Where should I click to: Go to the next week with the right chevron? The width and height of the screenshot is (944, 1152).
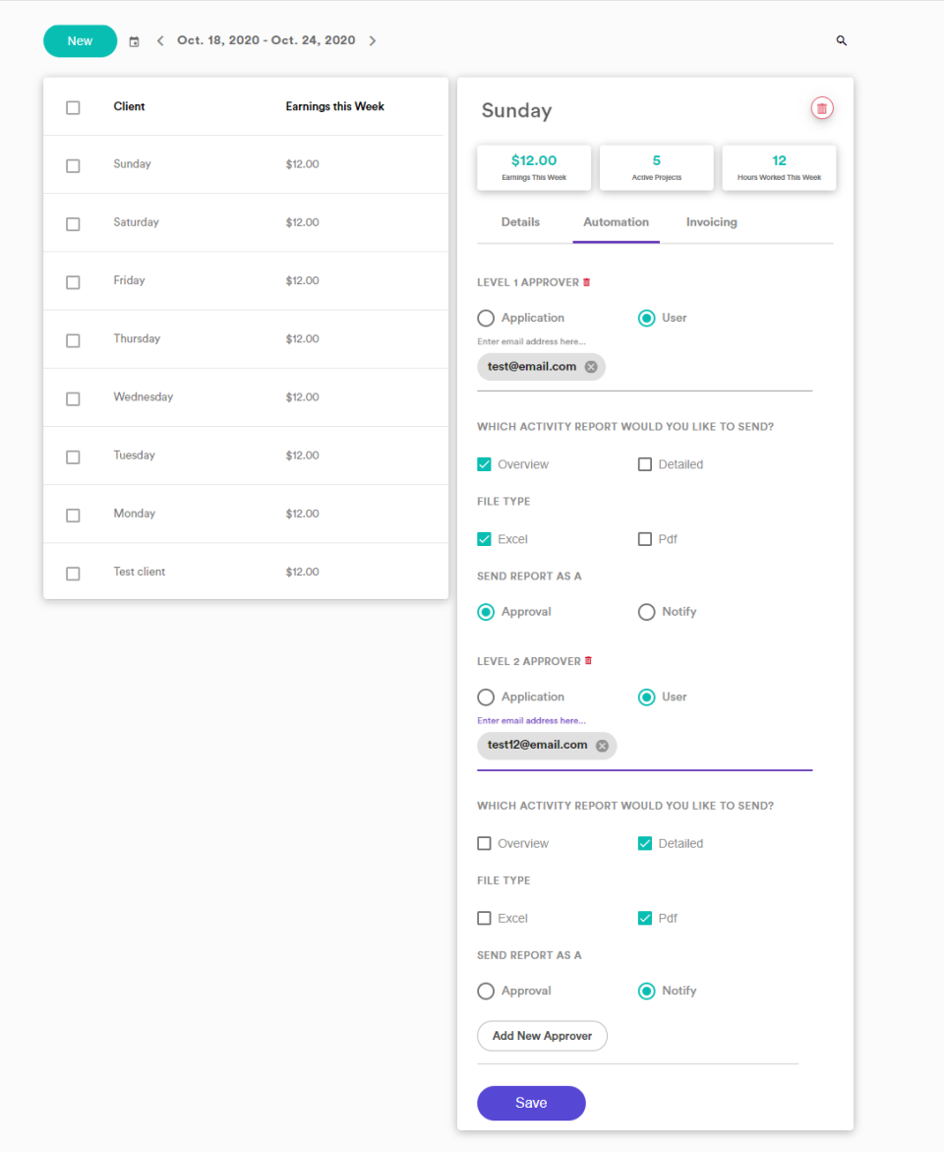pyautogui.click(x=372, y=40)
